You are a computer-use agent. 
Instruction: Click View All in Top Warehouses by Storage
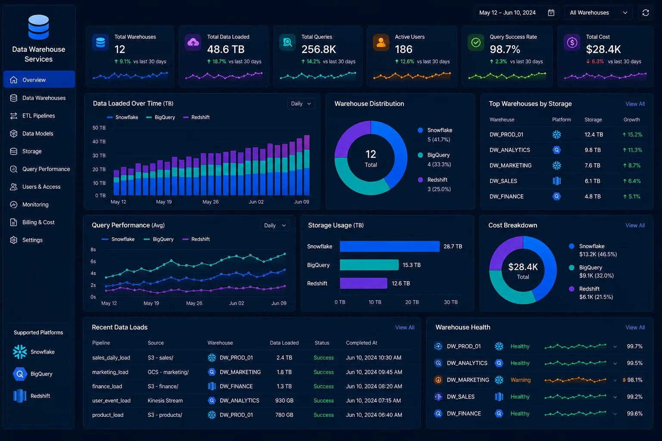(635, 104)
